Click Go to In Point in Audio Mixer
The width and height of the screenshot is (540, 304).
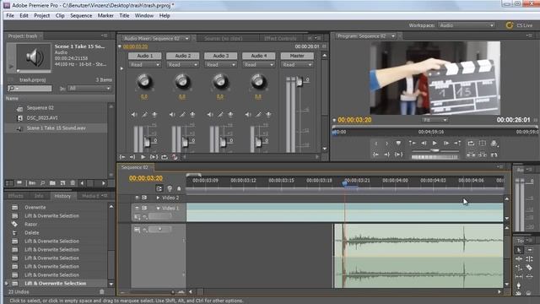tap(122, 157)
